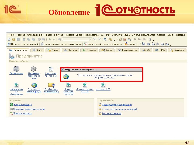
Task: Open the Файл menu
Action: (x=11, y=35)
